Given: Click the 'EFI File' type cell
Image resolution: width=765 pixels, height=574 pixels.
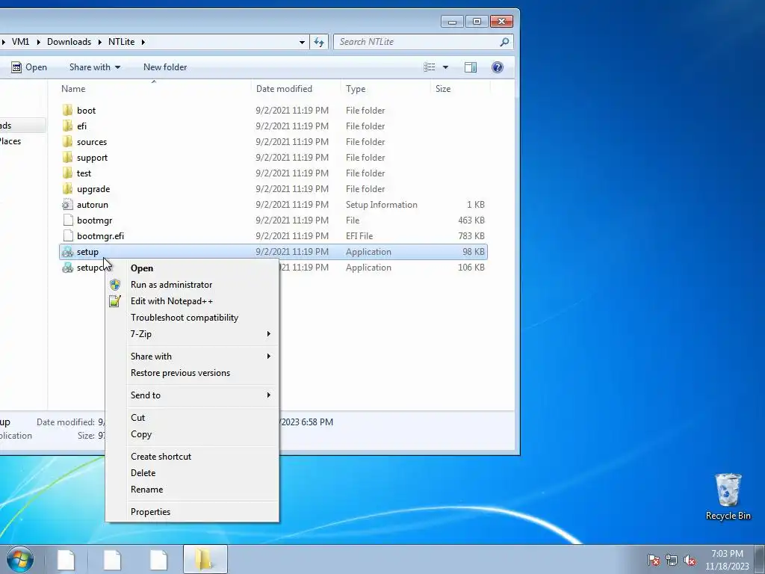Looking at the screenshot, I should [359, 235].
